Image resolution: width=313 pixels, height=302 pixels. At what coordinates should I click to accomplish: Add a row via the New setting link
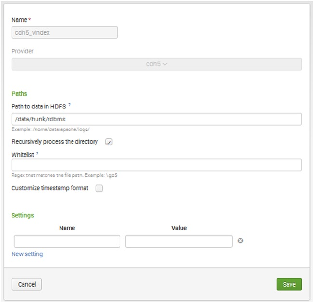27,254
